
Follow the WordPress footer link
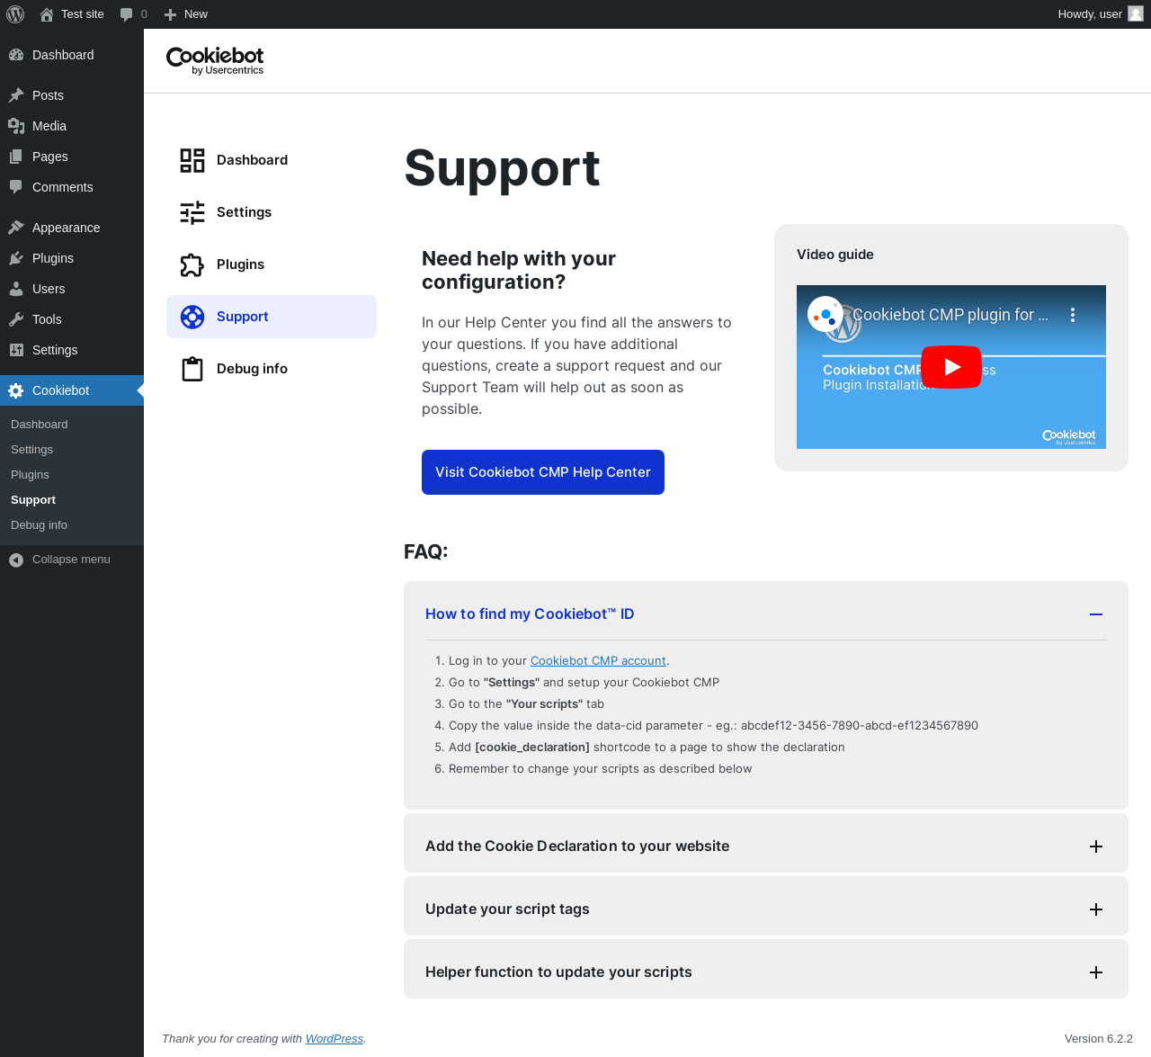pos(335,1038)
